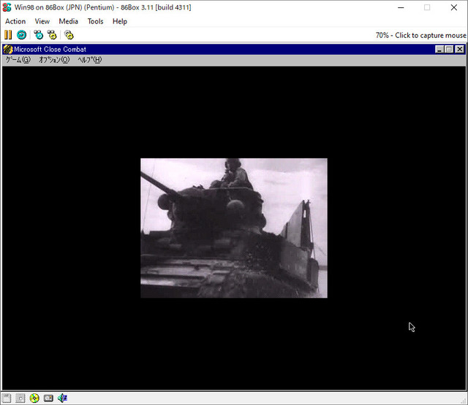Maximize the Close Combat window

pyautogui.click(x=449, y=50)
